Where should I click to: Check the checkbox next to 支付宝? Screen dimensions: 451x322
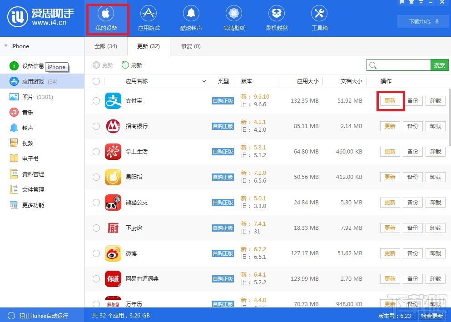(96, 100)
